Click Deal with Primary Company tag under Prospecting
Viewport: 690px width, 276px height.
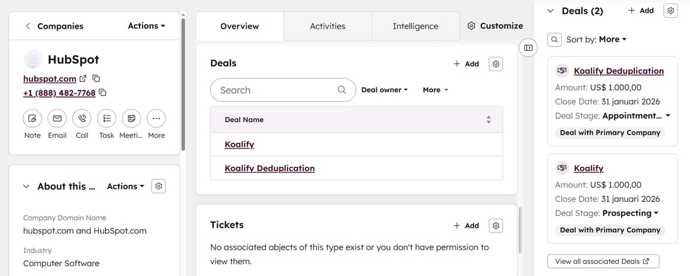point(610,230)
